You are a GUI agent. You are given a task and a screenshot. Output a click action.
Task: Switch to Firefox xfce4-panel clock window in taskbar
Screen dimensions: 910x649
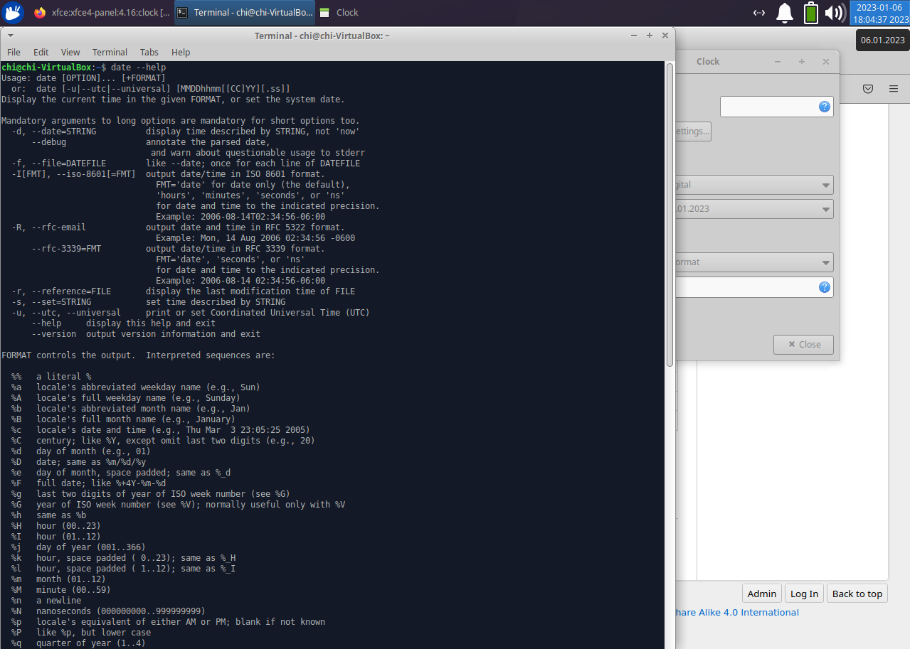point(102,12)
